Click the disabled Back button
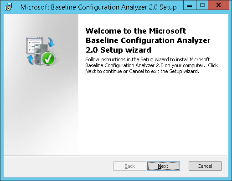232x181 pixels. (130, 166)
